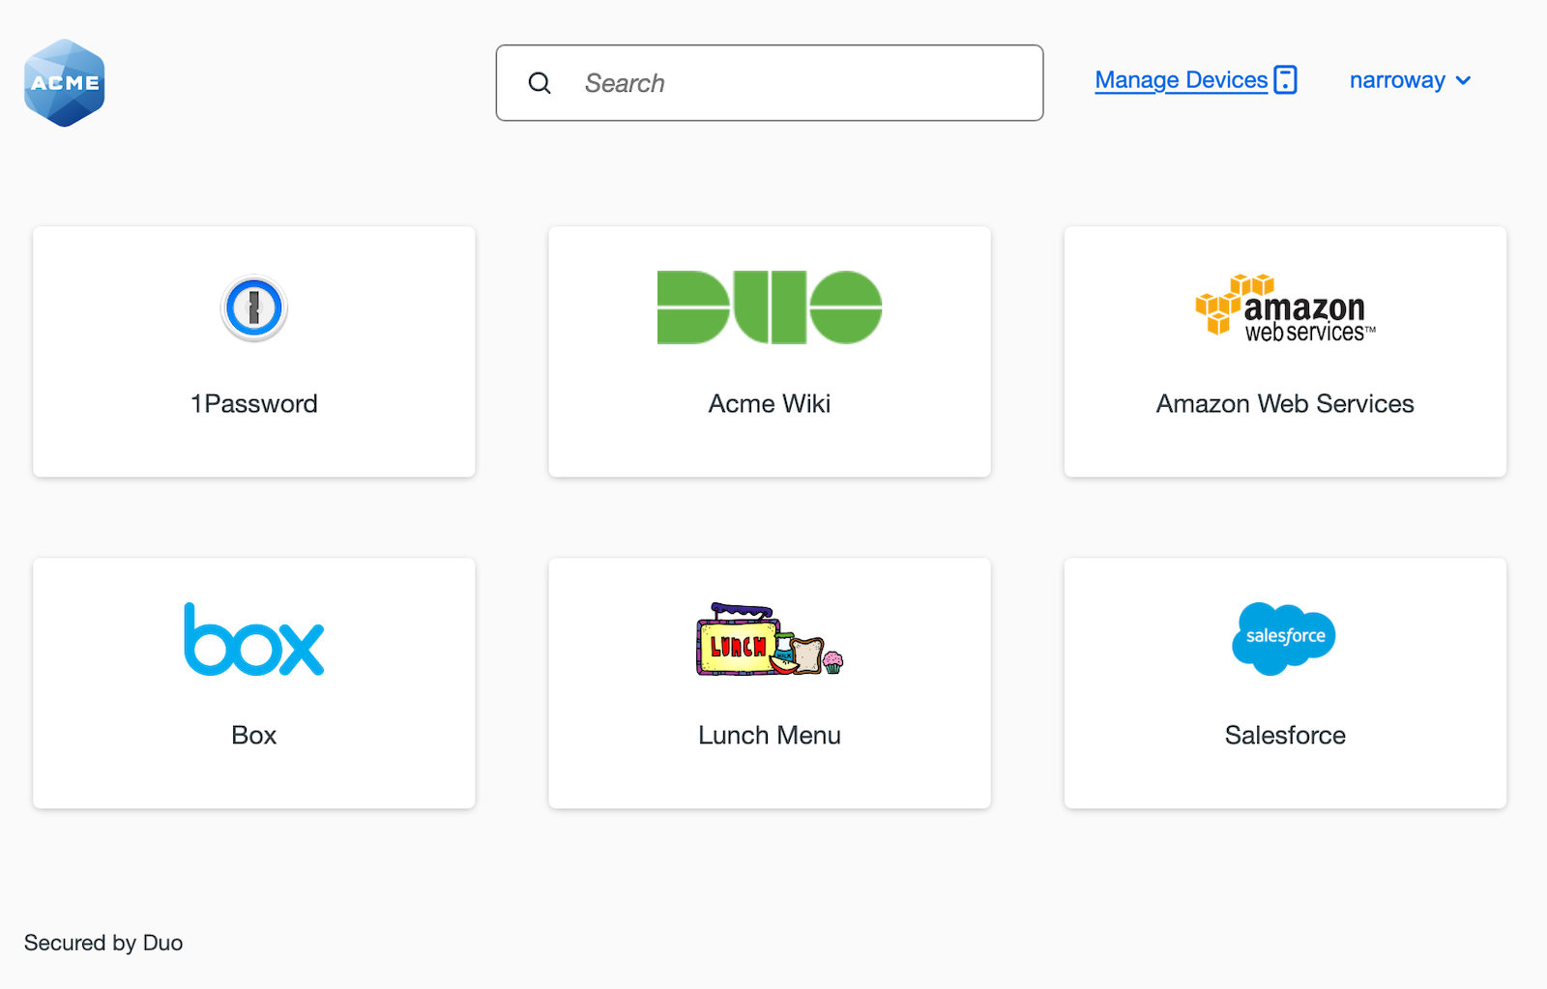
Task: Click the Secured by Duo footer text
Action: pyautogui.click(x=103, y=943)
